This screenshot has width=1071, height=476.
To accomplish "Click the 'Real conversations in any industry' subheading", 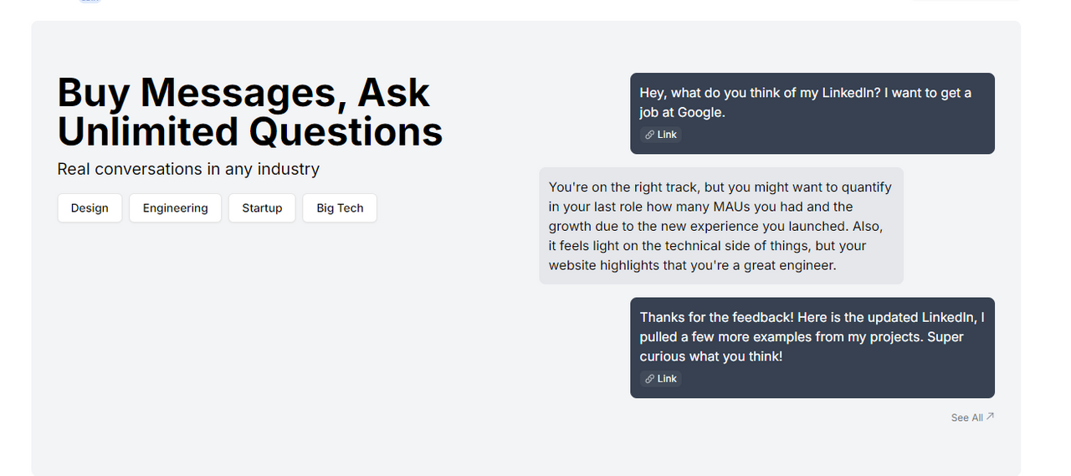I will point(188,169).
